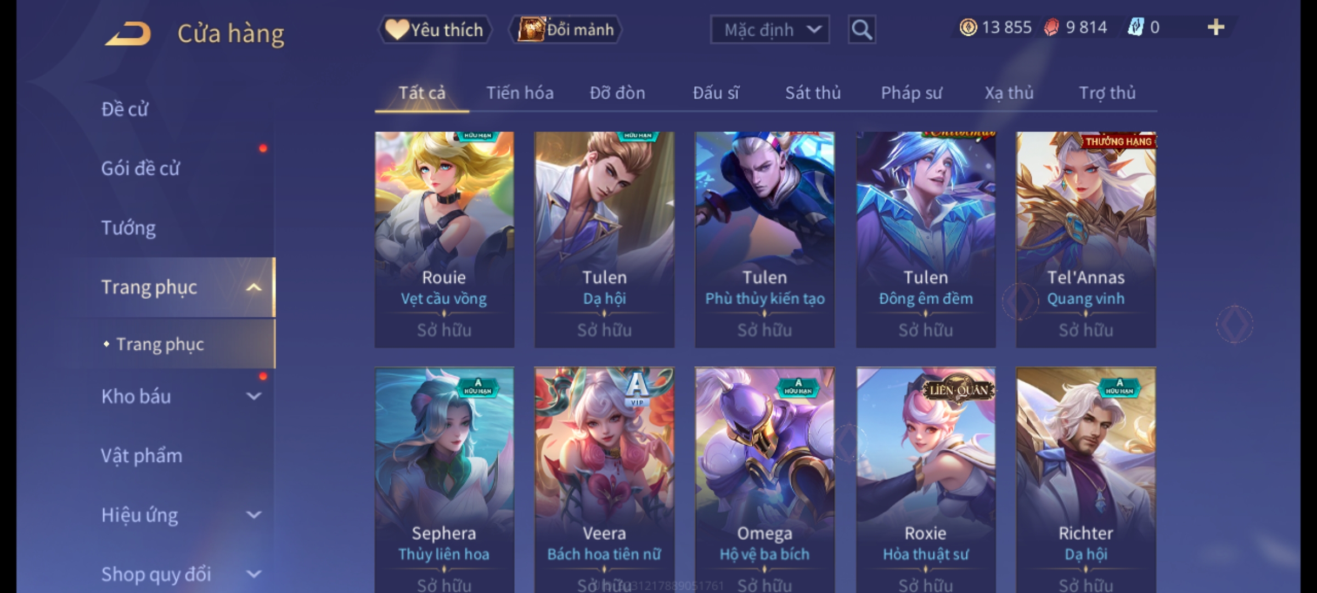Open the Mặc định sort dropdown

(x=769, y=30)
